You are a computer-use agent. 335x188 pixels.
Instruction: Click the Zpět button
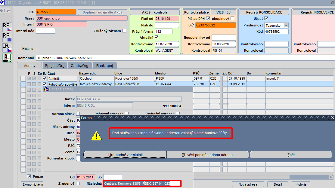point(291,155)
